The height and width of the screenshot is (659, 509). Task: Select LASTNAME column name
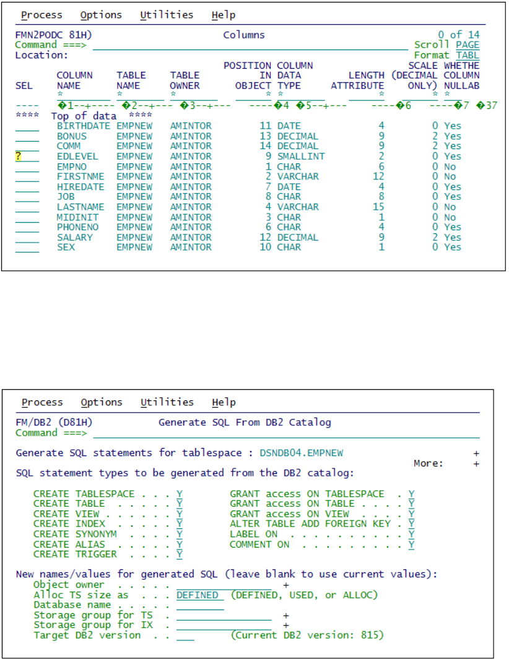80,207
